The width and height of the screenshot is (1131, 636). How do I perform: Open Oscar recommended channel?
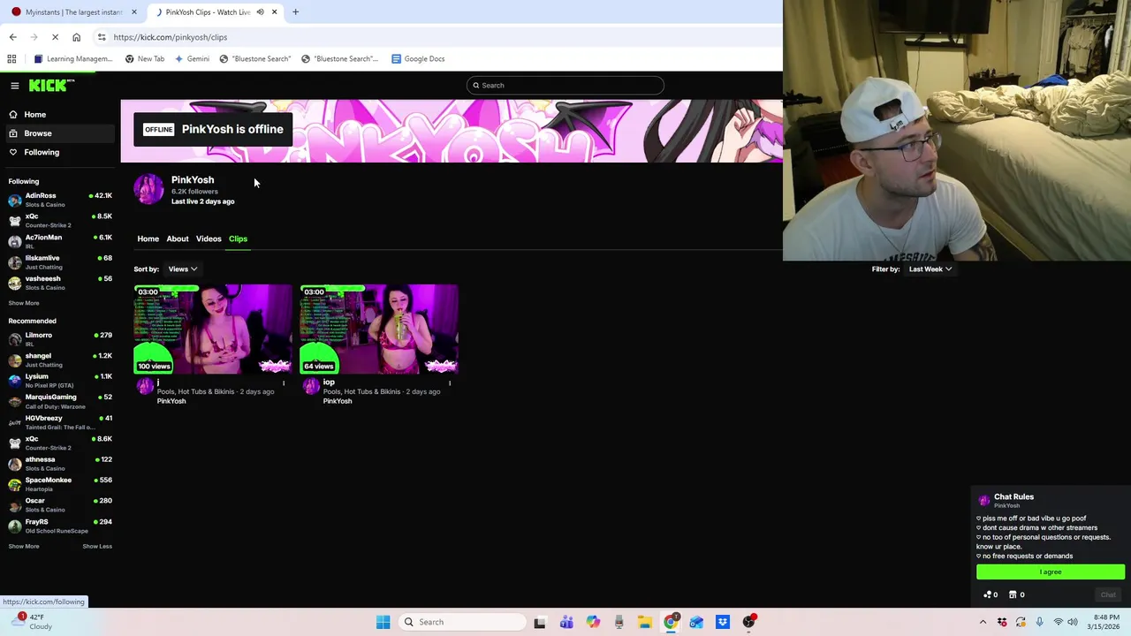60,504
